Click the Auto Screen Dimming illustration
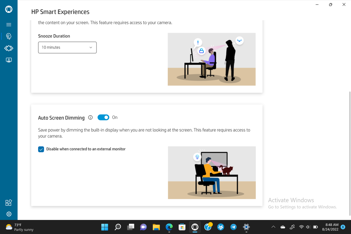Image resolution: width=351 pixels, height=234 pixels. (212, 173)
